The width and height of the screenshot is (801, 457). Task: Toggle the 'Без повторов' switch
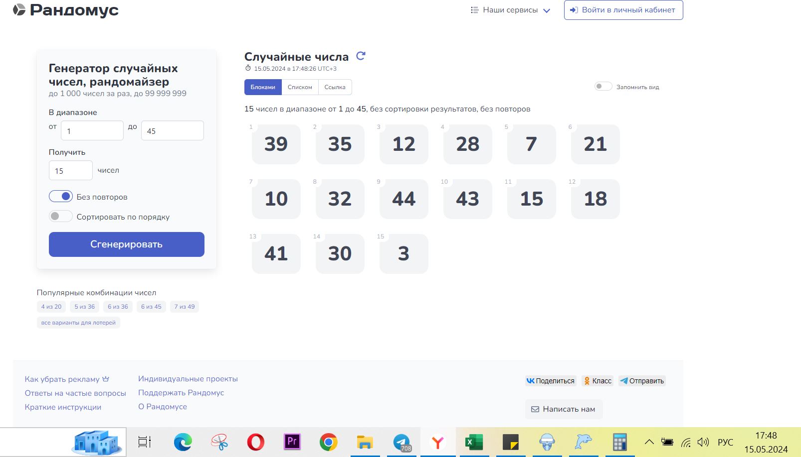61,197
